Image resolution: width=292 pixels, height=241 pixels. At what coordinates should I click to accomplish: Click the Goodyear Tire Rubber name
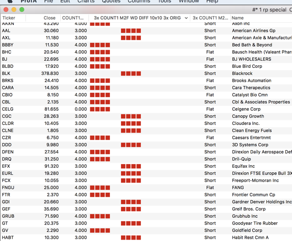pos(255,223)
